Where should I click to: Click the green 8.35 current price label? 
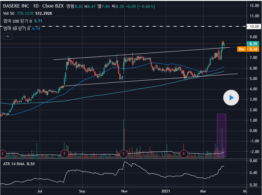tap(254, 44)
